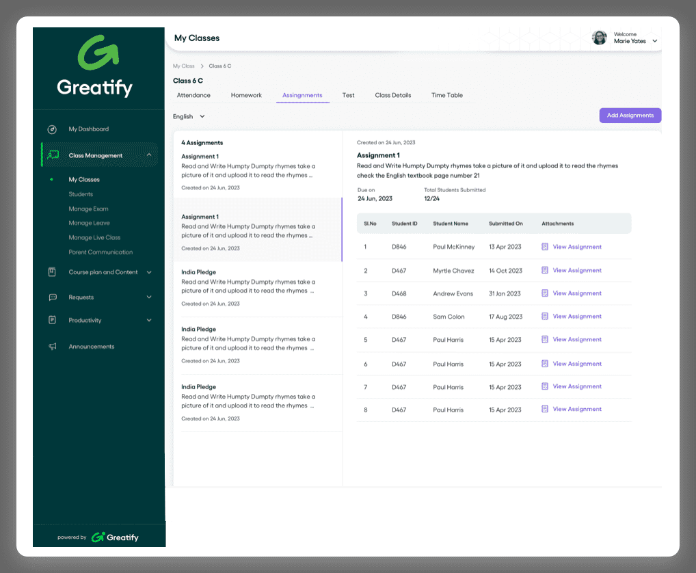
Task: Click the Class Management sidebar icon
Action: coord(52,155)
